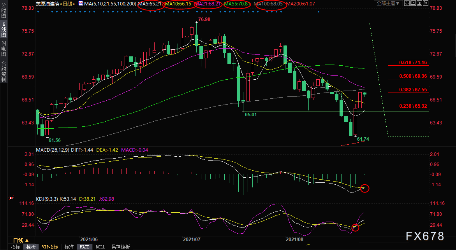Click the play-forward axis icon
Viewport: 456px width, 250px height.
[x=419, y=3]
